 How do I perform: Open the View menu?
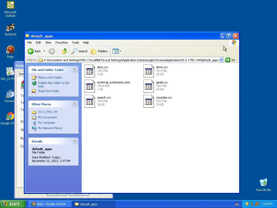48,43
